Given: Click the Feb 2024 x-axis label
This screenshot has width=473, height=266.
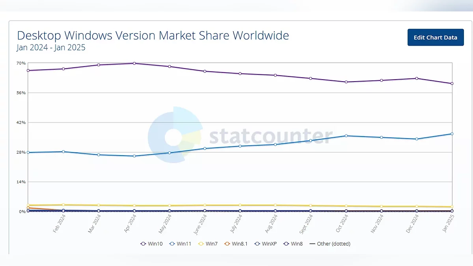Looking at the screenshot, I should (x=59, y=224).
